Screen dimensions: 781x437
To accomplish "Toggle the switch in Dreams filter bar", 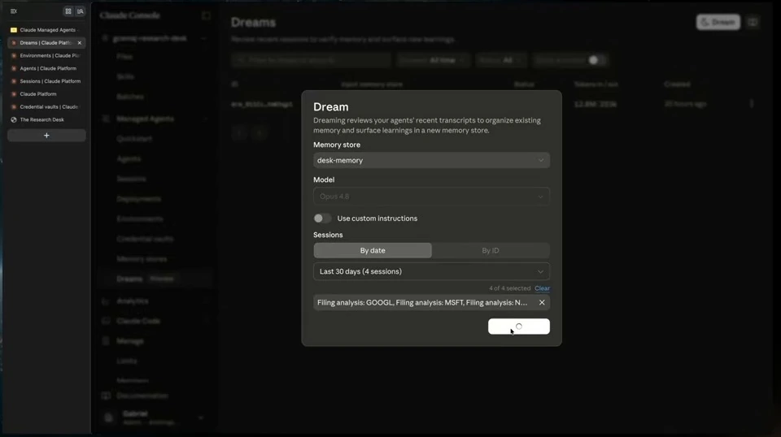I will point(596,60).
